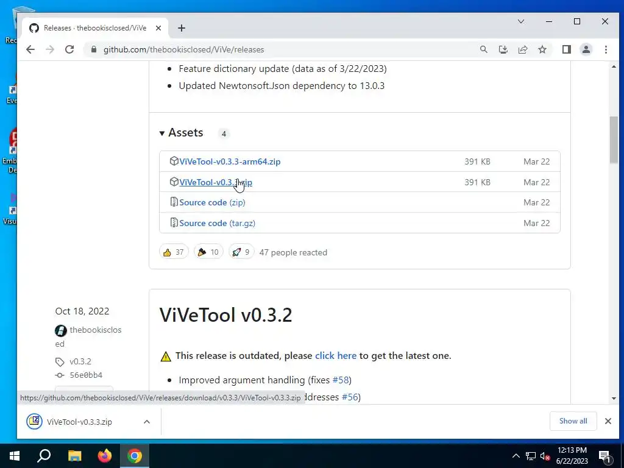Click the install app icon in address bar

coord(503,49)
